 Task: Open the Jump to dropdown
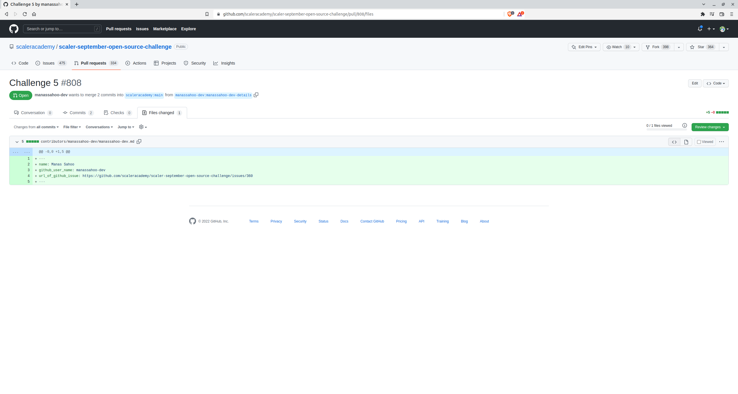[125, 127]
